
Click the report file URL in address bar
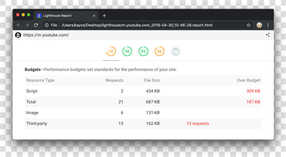coord(137,25)
